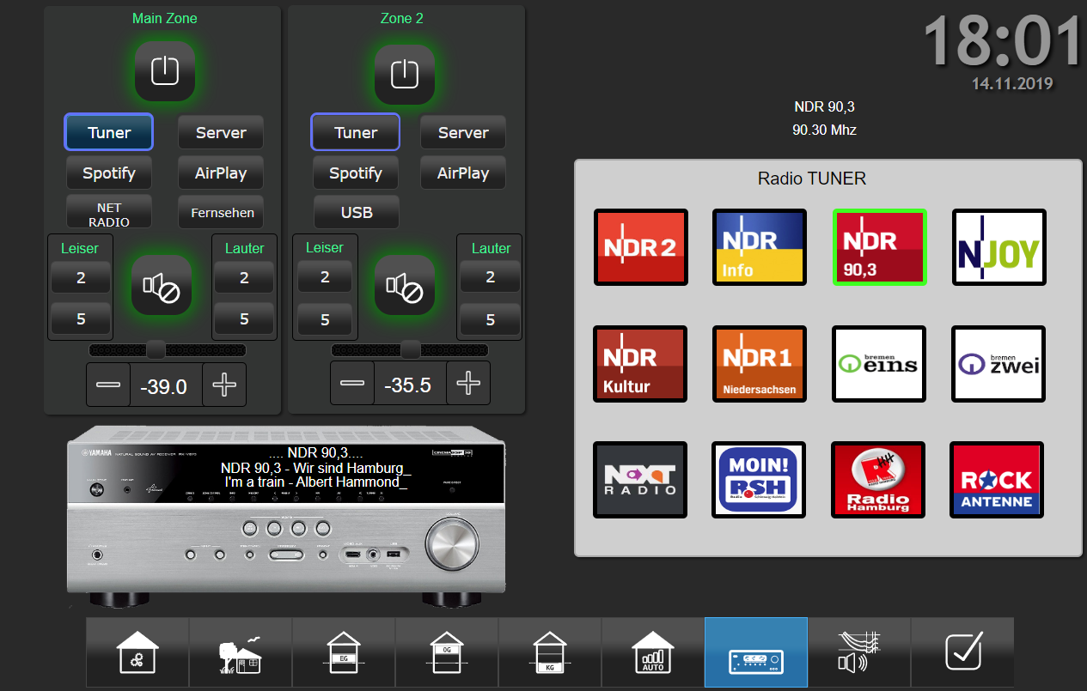The height and width of the screenshot is (691, 1087).
Task: Raise Zone 2 volume by 5 (Lauter)
Action: pos(490,319)
